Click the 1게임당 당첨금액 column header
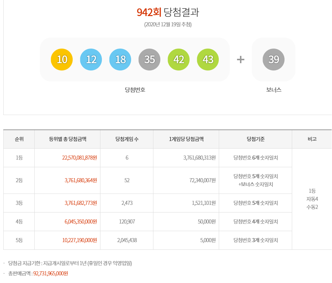This screenshot has height=283, width=332. pyautogui.click(x=186, y=139)
